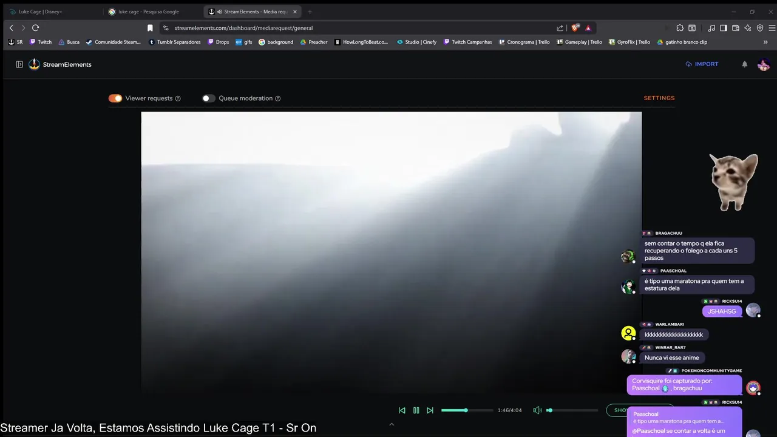The width and height of the screenshot is (777, 437).
Task: Open the Drops bookmark
Action: [x=218, y=42]
